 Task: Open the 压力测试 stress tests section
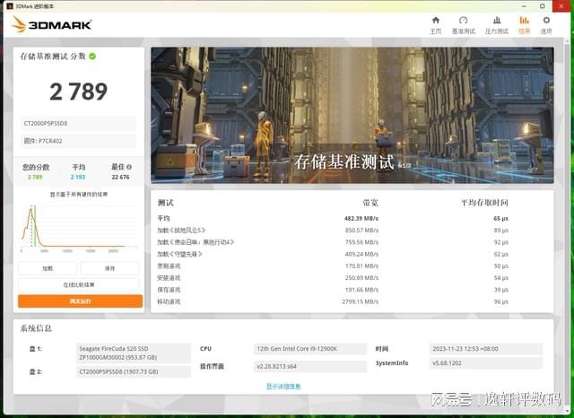[x=496, y=25]
